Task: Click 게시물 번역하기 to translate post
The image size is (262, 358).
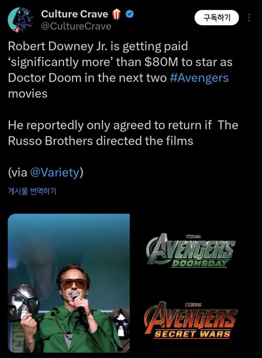Action: (x=32, y=191)
